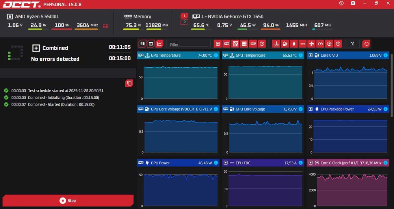Click the 'No errors detected' status text
This screenshot has width=394, height=209.
tap(55, 59)
